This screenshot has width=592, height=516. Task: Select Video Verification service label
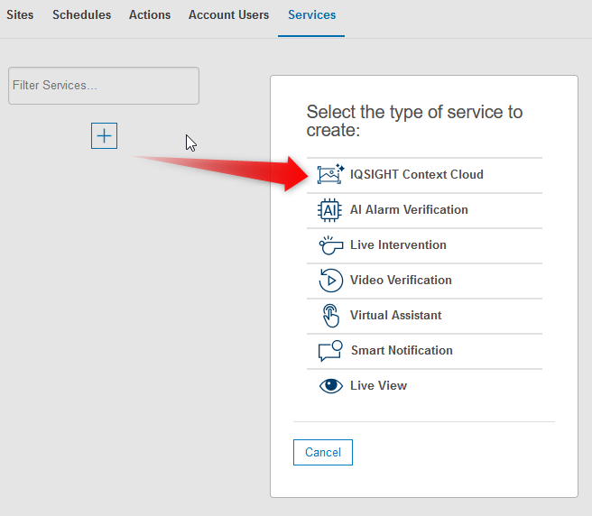[401, 280]
